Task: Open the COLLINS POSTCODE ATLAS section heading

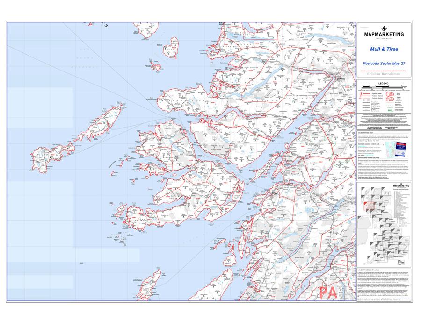Action: 365,133
